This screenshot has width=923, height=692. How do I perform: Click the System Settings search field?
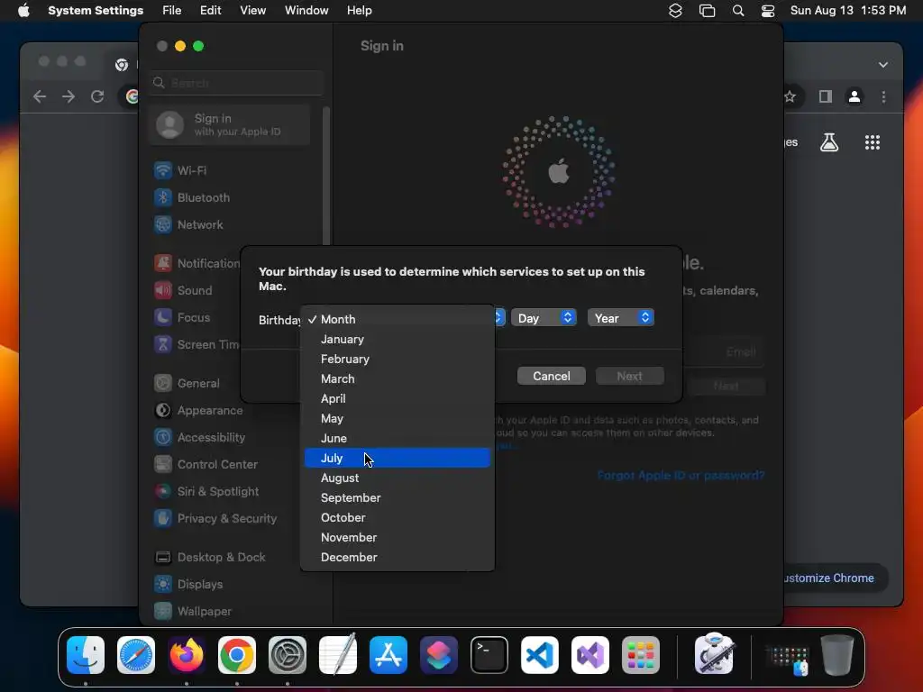coord(237,83)
